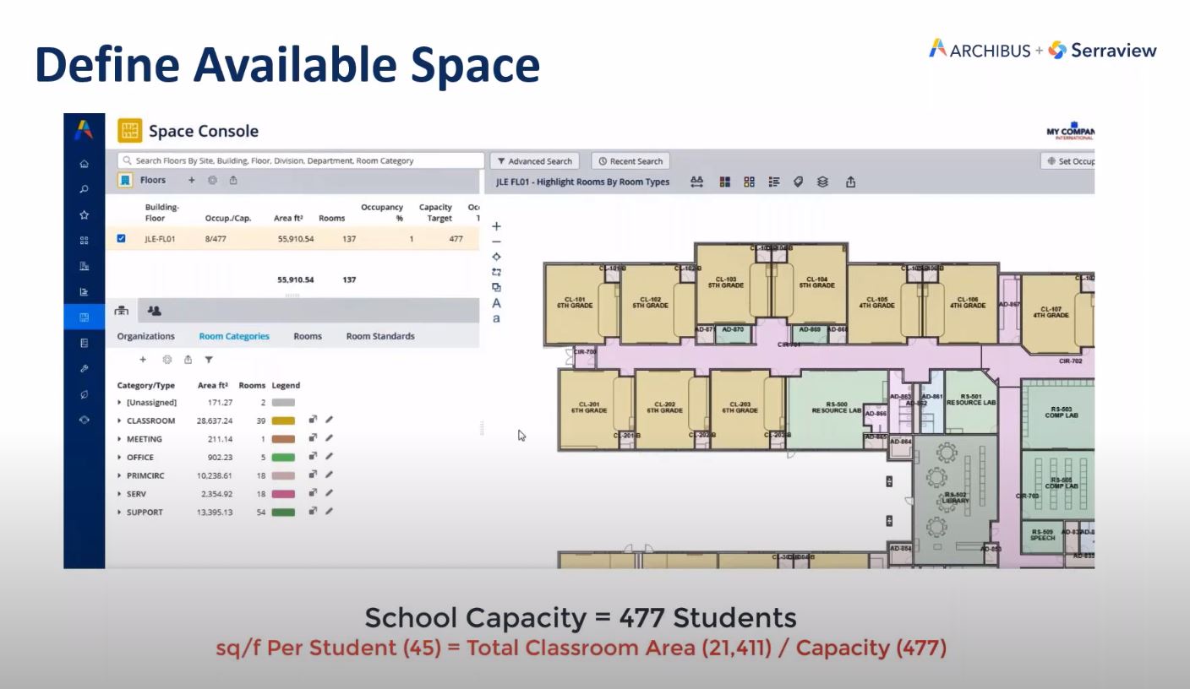
Task: Switch to the Rooms tab
Action: coord(307,335)
